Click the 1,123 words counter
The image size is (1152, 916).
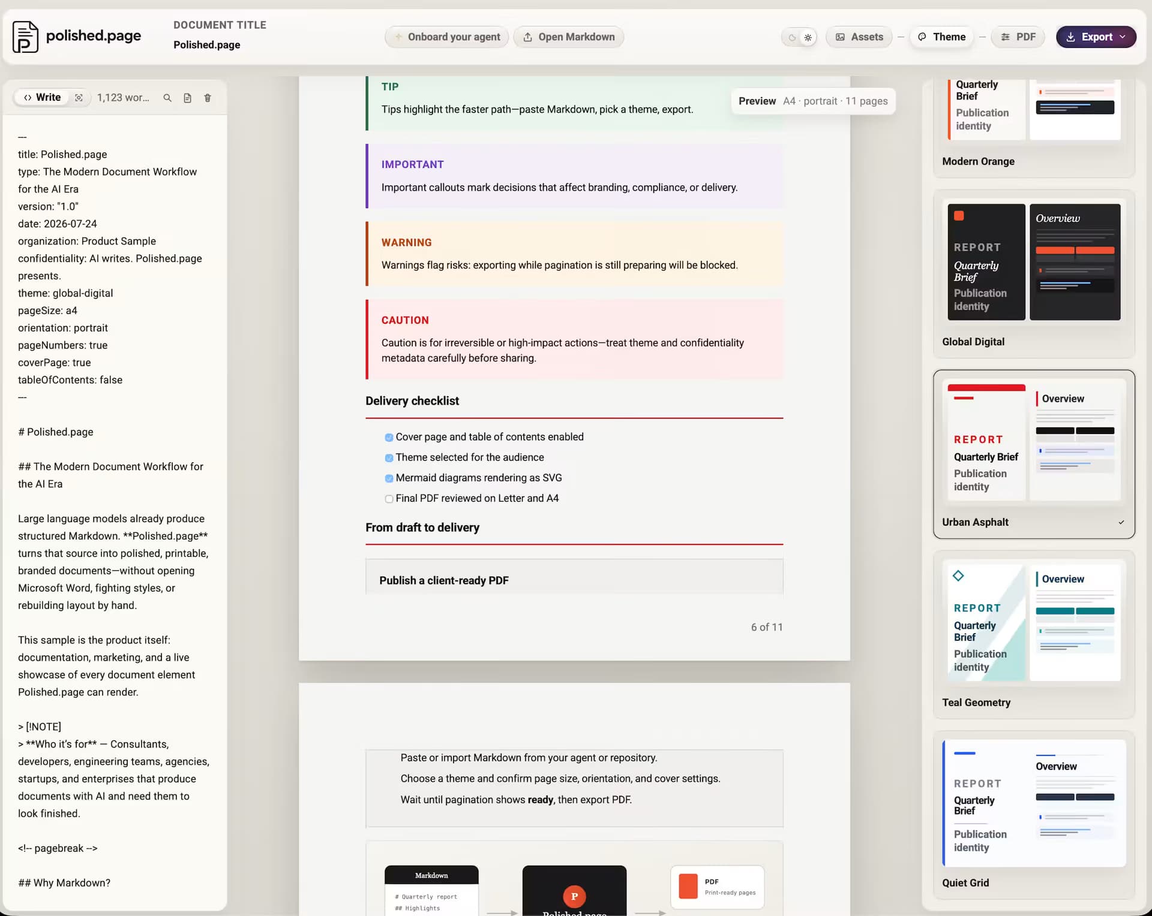123,98
